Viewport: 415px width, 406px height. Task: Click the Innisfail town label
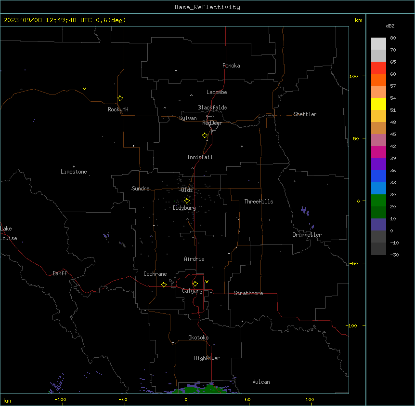click(200, 157)
